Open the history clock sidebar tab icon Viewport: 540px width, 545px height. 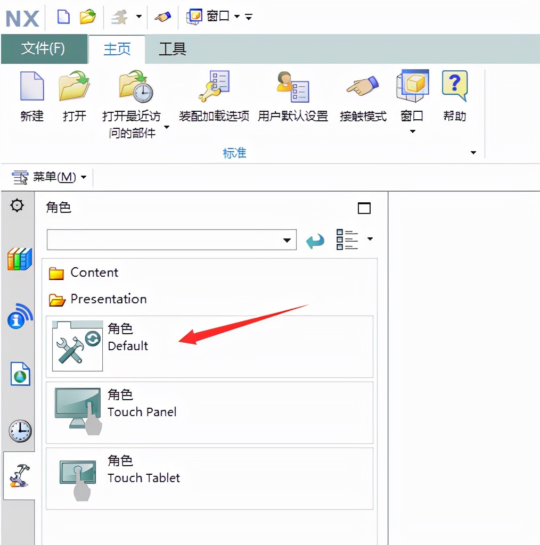tap(20, 431)
